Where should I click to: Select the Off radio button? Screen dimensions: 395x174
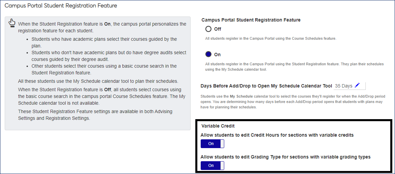(x=208, y=29)
